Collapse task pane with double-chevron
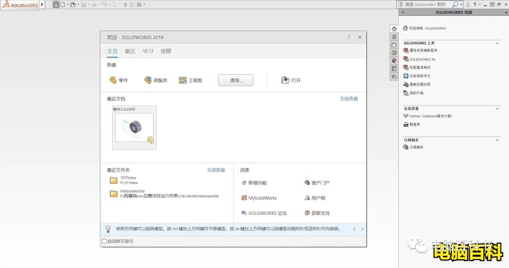509x268 pixels. click(403, 12)
